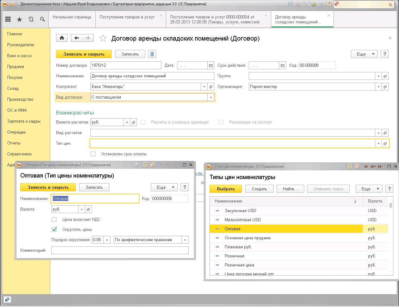The width and height of the screenshot is (399, 307).
Task: Open Тип цен item via open icon
Action: click(x=385, y=144)
